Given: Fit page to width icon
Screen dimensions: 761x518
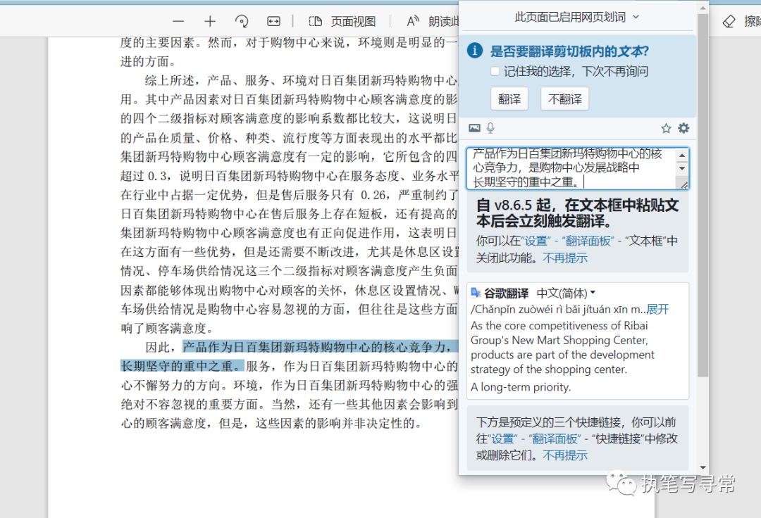Looking at the screenshot, I should (x=273, y=21).
